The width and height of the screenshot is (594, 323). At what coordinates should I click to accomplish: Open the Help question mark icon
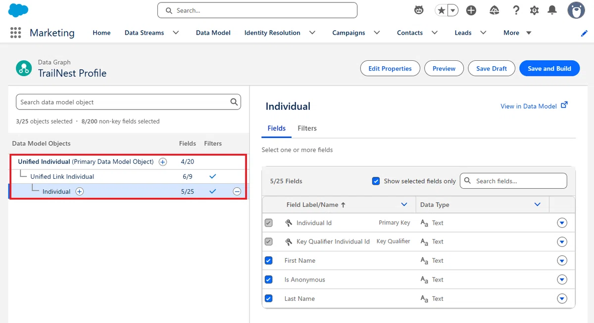516,10
